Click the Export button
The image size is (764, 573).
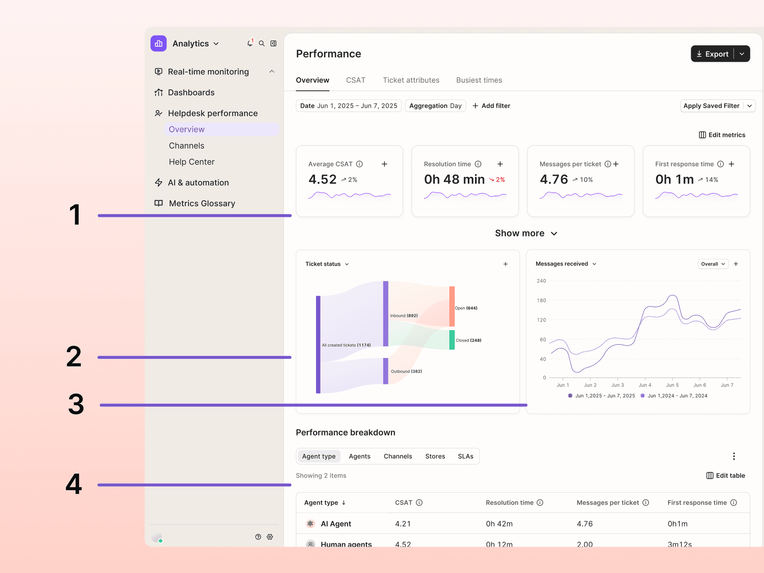[712, 54]
